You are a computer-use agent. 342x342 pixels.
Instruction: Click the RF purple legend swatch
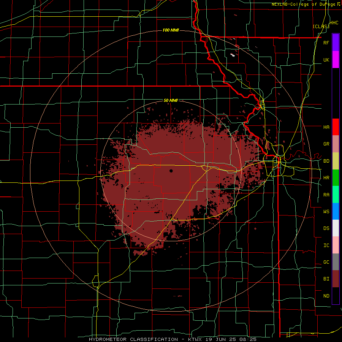point(336,43)
